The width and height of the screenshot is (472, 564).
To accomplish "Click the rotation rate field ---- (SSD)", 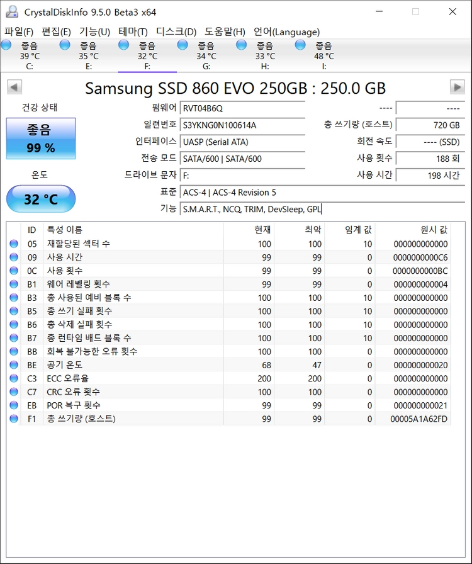I will pos(430,142).
